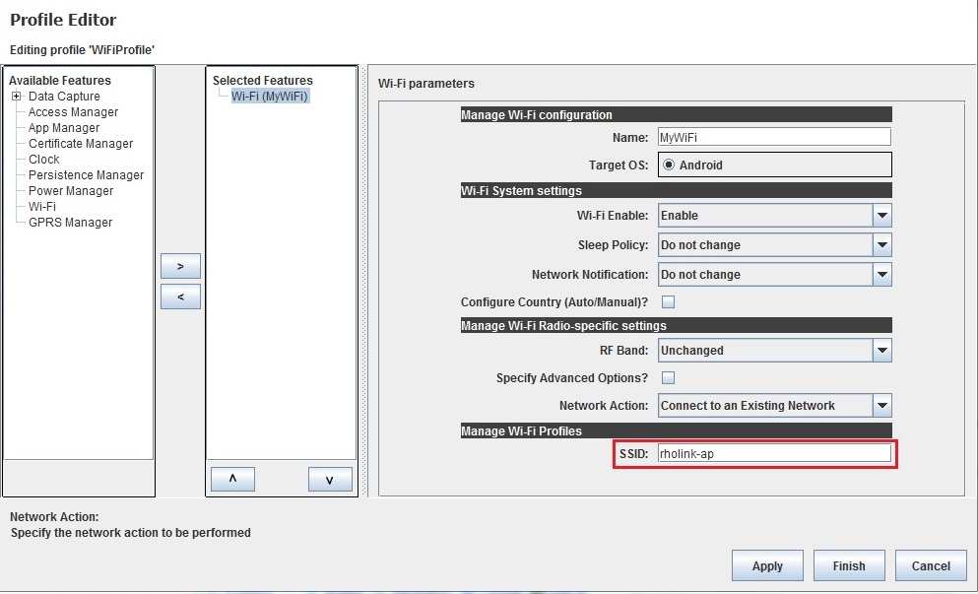Click the Name field containing MyWiFi
The image size is (978, 594).
coord(773,138)
